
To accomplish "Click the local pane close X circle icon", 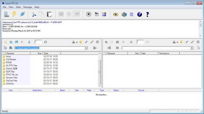I will [x=97, y=42].
